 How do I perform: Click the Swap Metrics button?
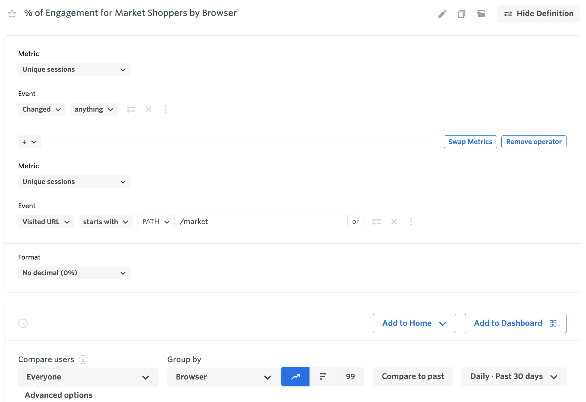click(470, 142)
